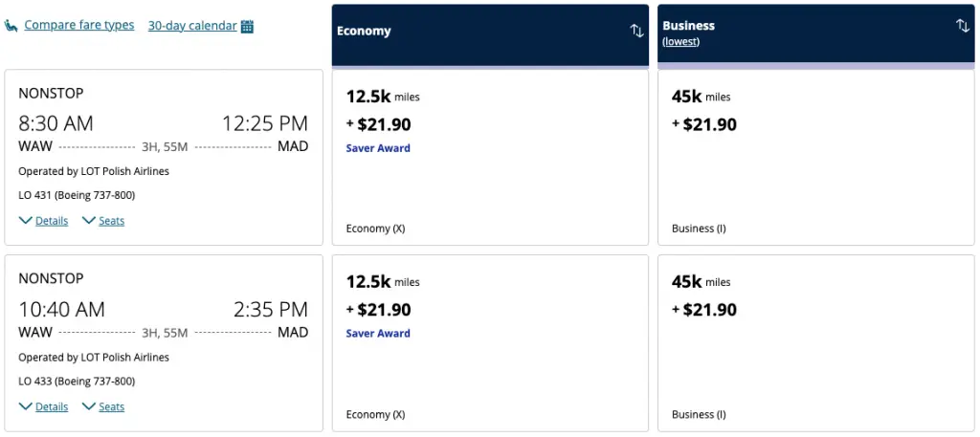Choose 45k miles Business fare for 10:40 AM flight

pos(816,342)
